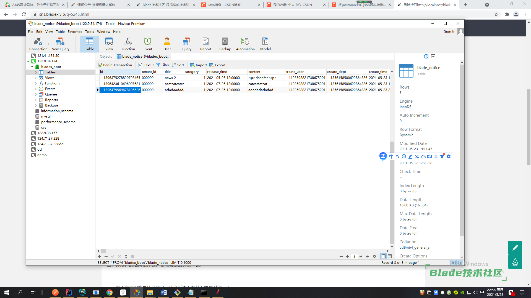Expand the Queries node
The image size is (531, 298).
coord(36,94)
